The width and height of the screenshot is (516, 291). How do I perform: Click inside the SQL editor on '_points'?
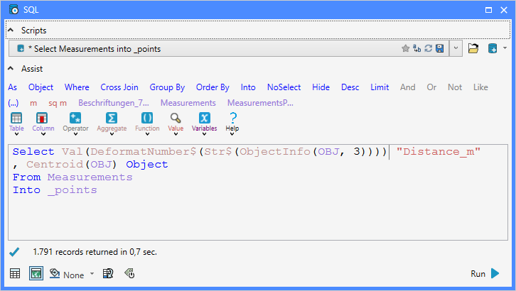(x=72, y=190)
